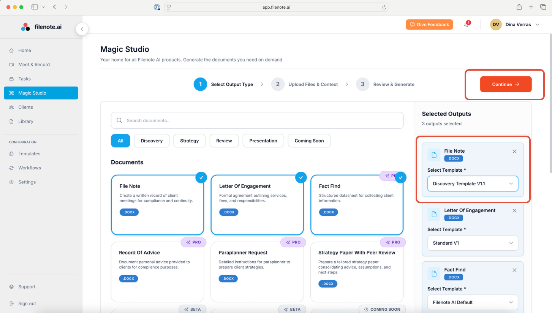Viewport: 552px width, 313px height.
Task: Click the page vertical scrollbar
Action: tap(550, 103)
